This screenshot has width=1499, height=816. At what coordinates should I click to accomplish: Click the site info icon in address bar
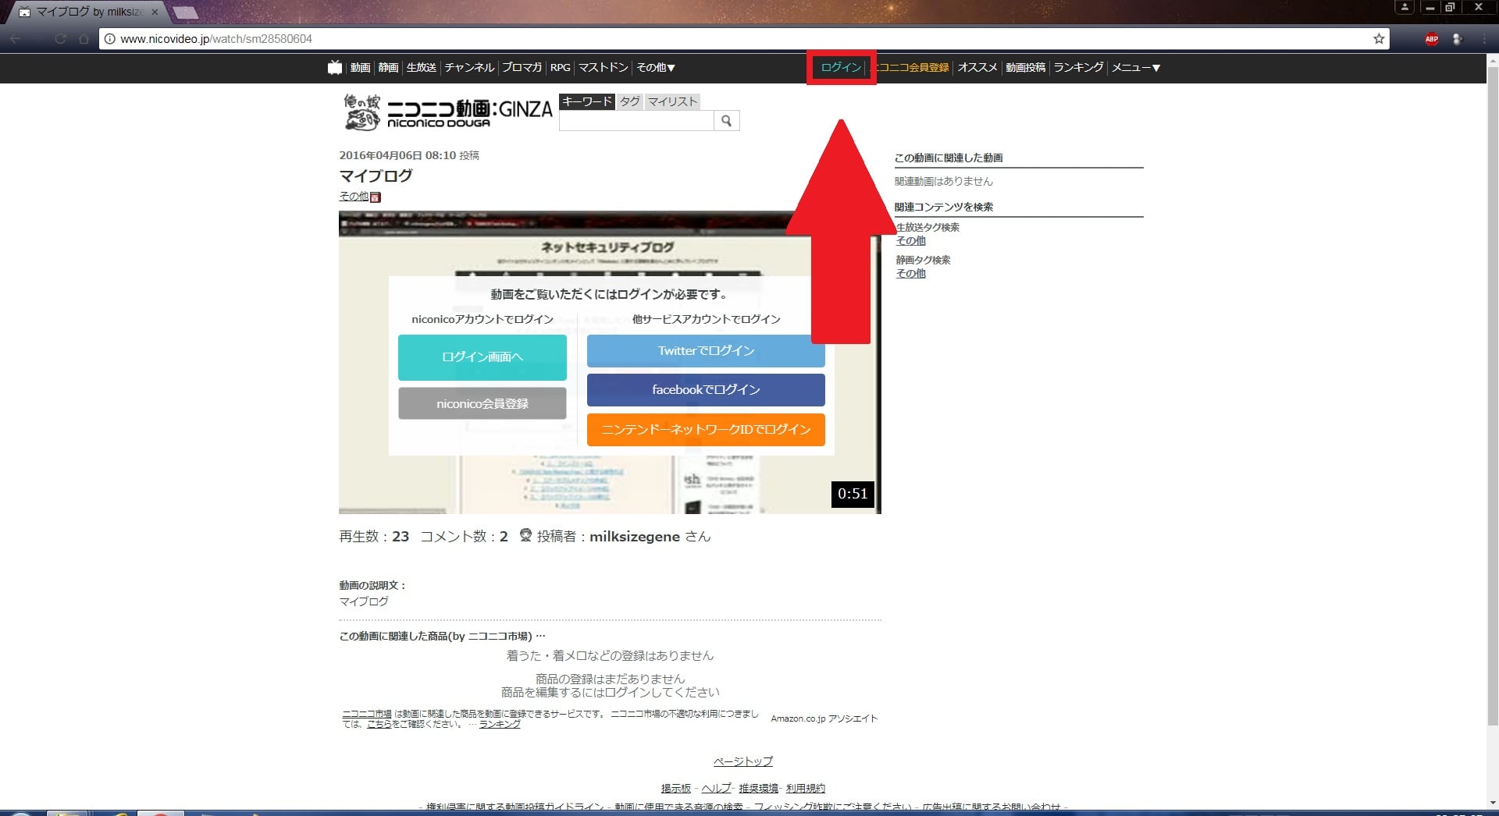coord(110,39)
